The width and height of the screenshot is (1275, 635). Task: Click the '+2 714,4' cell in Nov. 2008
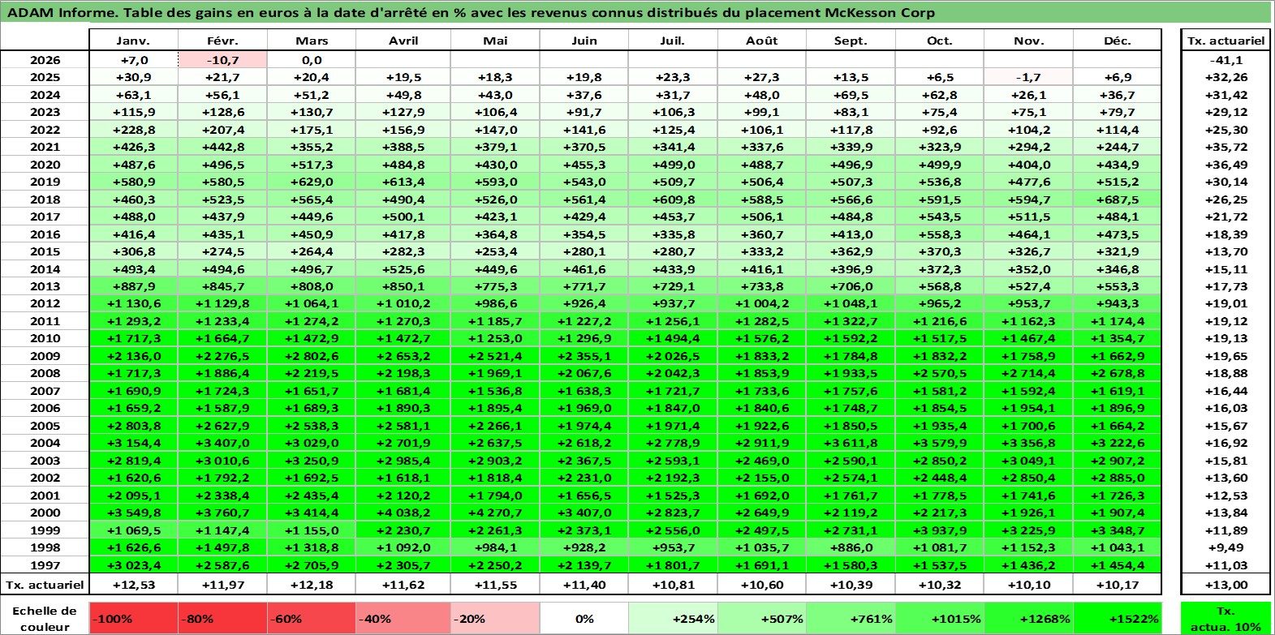coord(1028,373)
